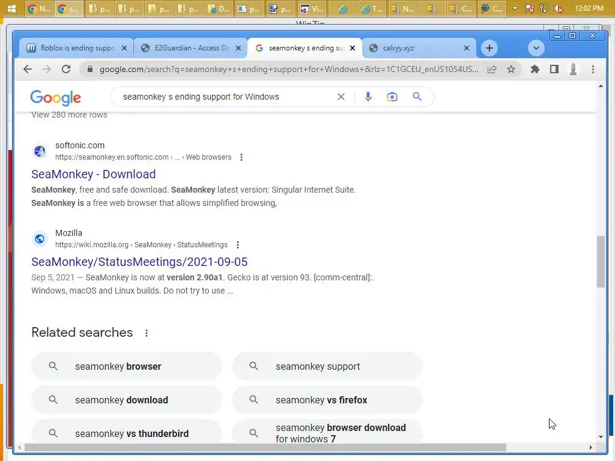Close the E2Guardian tab
Image resolution: width=615 pixels, height=461 pixels.
(x=238, y=48)
